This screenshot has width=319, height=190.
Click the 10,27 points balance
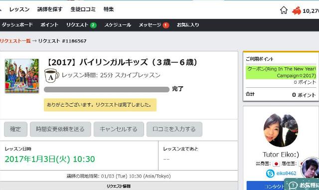(311, 11)
